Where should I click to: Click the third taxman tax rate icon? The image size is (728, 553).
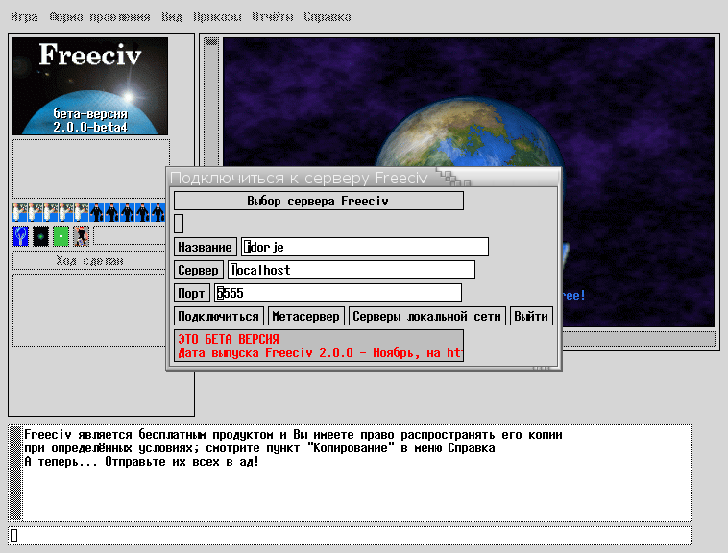pos(127,212)
